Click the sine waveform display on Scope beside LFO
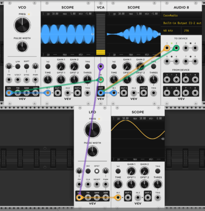This screenshot has height=211, width=205. click(138, 139)
